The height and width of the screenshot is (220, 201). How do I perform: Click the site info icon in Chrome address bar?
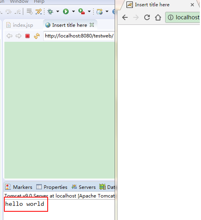(x=171, y=17)
